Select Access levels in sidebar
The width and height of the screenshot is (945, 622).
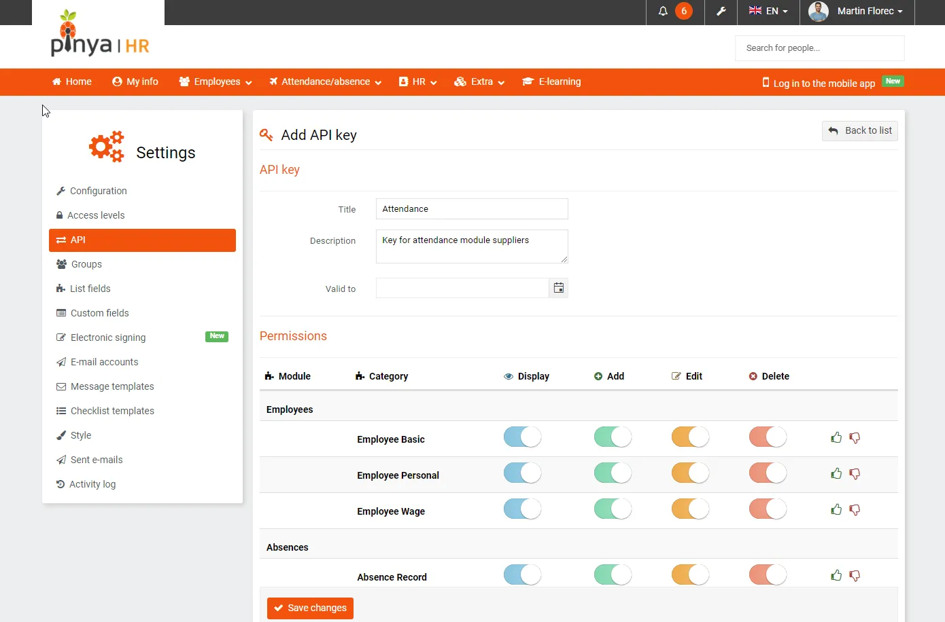click(x=142, y=215)
